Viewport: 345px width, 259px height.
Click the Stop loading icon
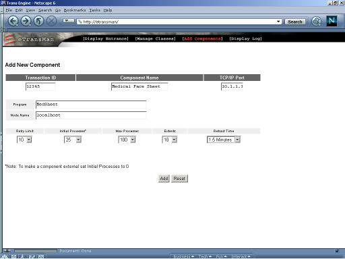(52, 22)
